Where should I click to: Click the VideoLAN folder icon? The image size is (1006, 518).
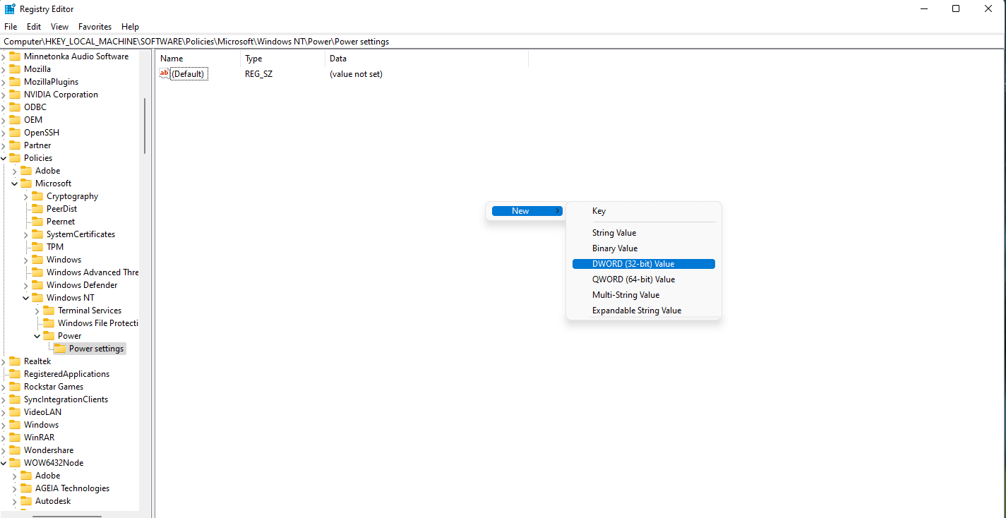(x=15, y=411)
